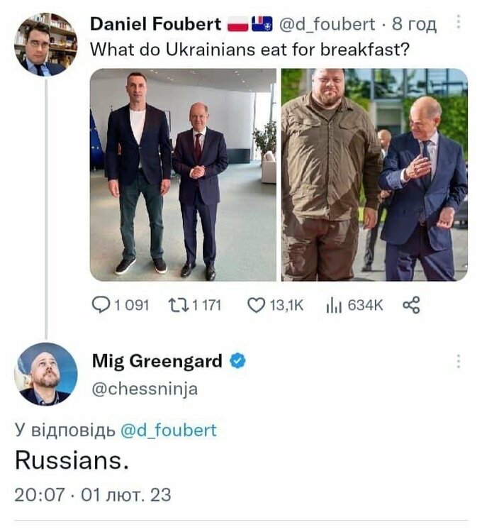Image resolution: width=482 pixels, height=532 pixels.
Task: Open the @d_foubert handle beside the name
Action: pyautogui.click(x=328, y=24)
